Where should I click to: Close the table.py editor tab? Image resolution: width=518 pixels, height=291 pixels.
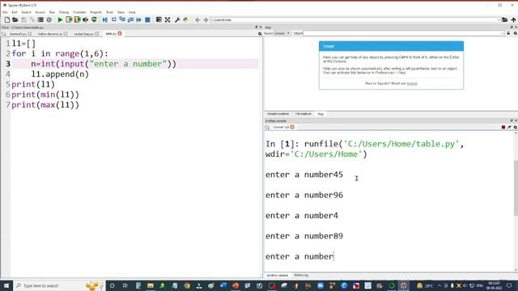tap(120, 33)
